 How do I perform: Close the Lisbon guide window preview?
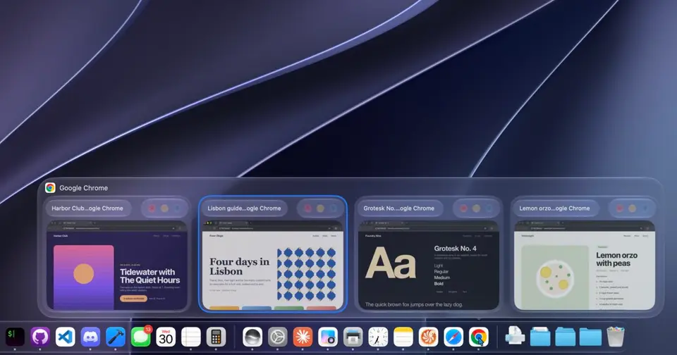pos(308,208)
